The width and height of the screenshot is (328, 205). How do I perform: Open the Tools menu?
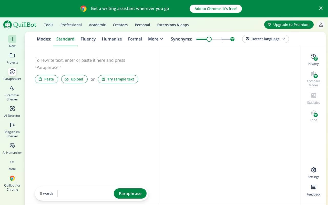(49, 25)
